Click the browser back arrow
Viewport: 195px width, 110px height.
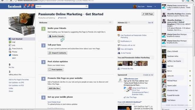point(2,1)
